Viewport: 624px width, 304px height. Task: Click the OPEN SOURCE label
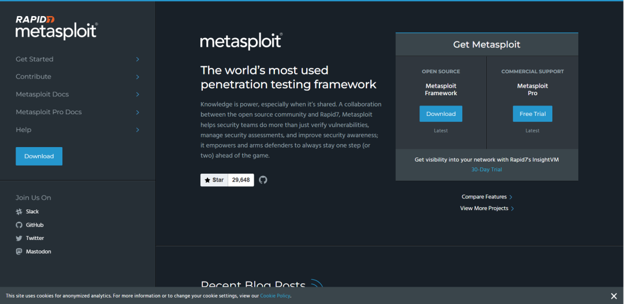click(441, 72)
